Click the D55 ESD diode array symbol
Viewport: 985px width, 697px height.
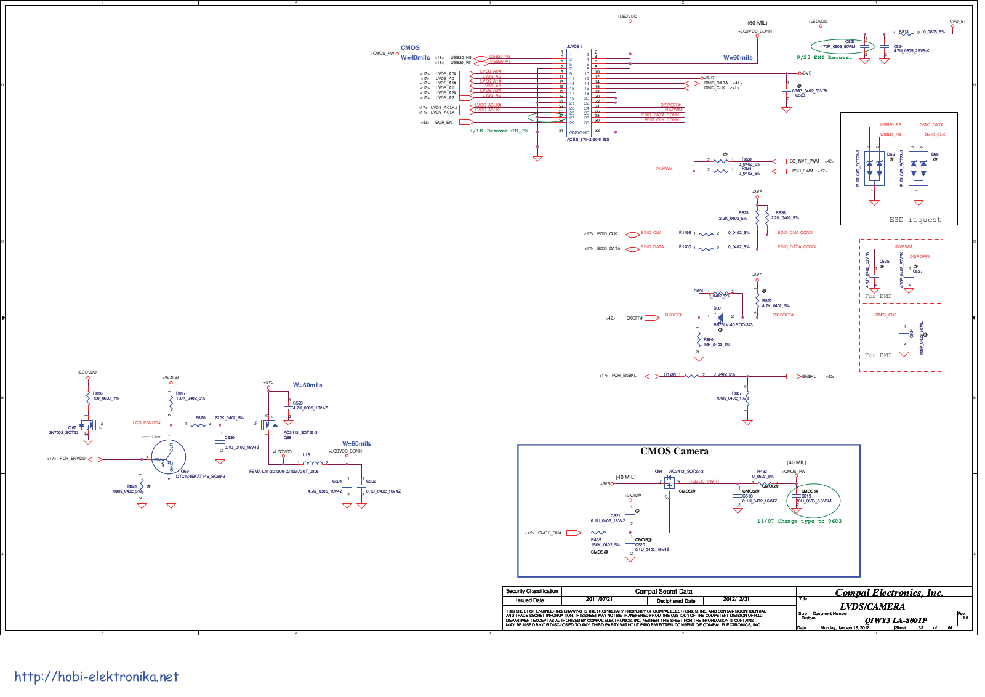click(918, 169)
